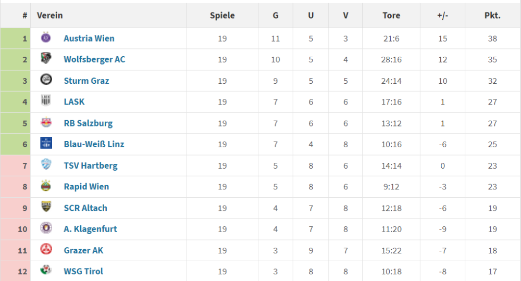Screen dimensions: 521x281
Task: Open the Wolfsberger AC team page
Action: tap(94, 59)
